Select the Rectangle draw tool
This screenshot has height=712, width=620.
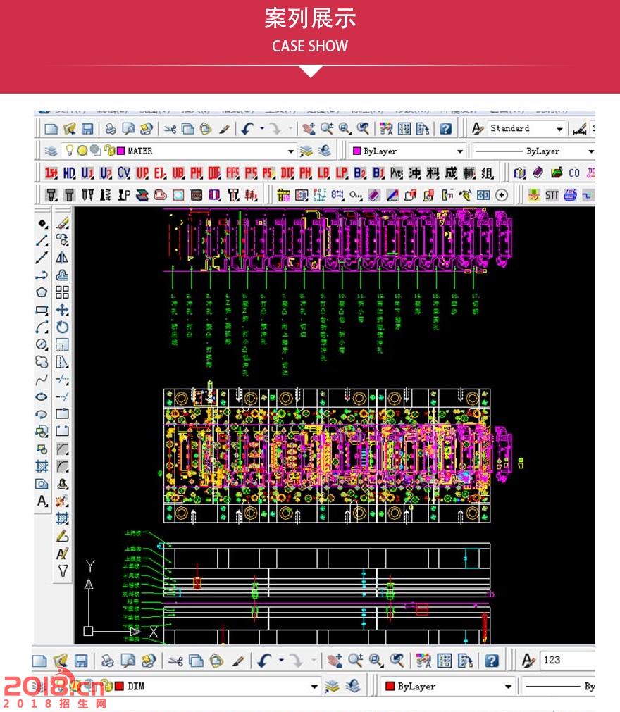[42, 310]
